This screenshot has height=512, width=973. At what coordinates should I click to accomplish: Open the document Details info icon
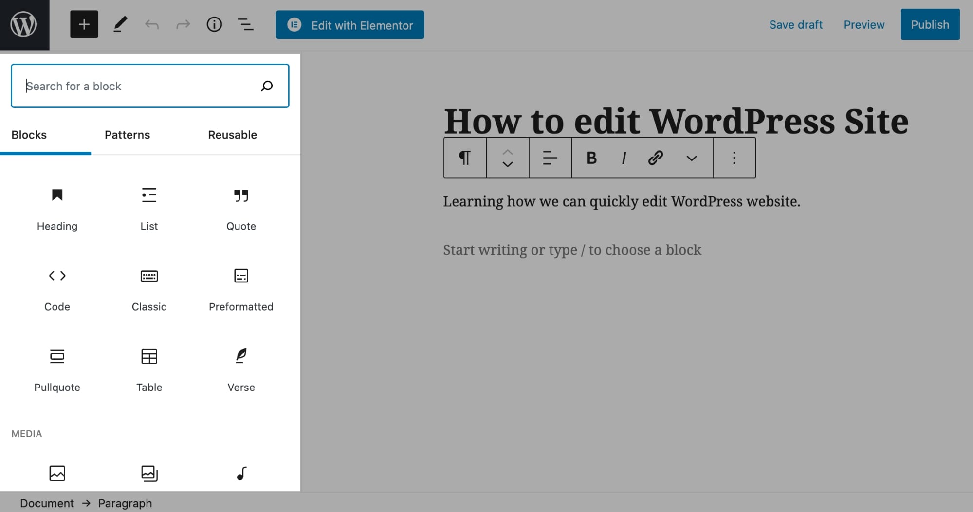[214, 25]
